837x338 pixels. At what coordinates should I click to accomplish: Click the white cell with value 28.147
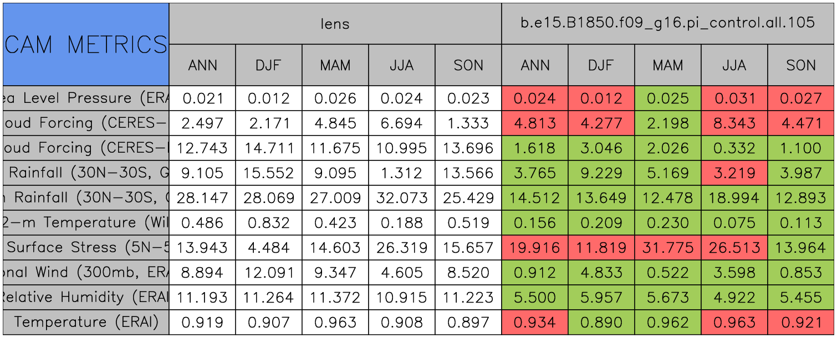click(202, 197)
